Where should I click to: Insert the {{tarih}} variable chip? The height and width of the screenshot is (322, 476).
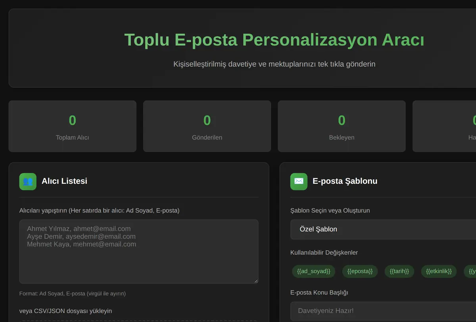pyautogui.click(x=399, y=271)
